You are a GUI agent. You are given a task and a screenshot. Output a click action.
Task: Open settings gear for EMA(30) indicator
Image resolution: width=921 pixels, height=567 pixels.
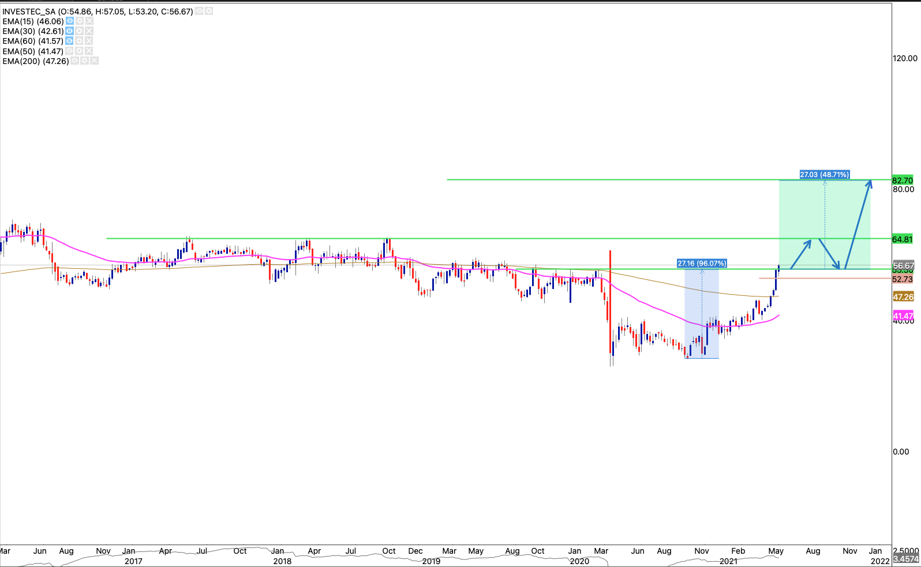(x=80, y=31)
